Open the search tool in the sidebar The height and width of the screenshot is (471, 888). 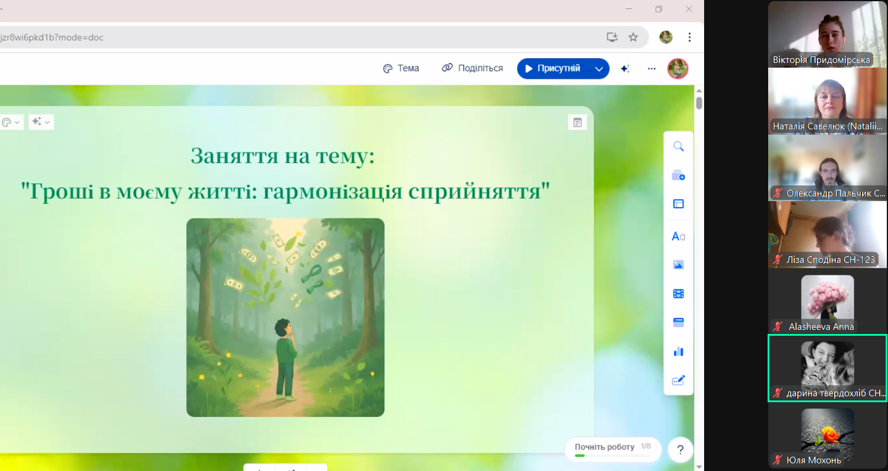pyautogui.click(x=678, y=146)
